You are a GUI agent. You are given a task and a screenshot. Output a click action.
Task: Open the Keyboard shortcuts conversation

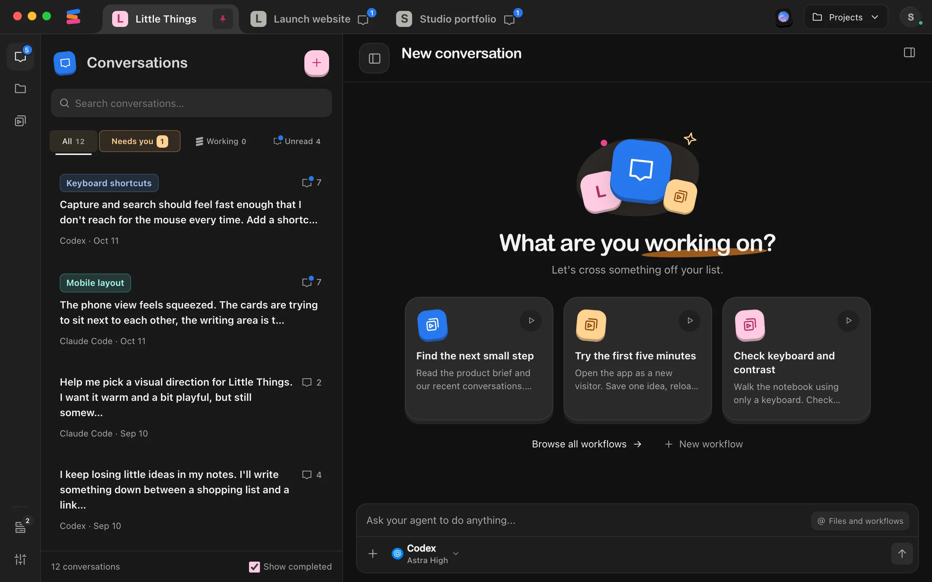pos(191,210)
